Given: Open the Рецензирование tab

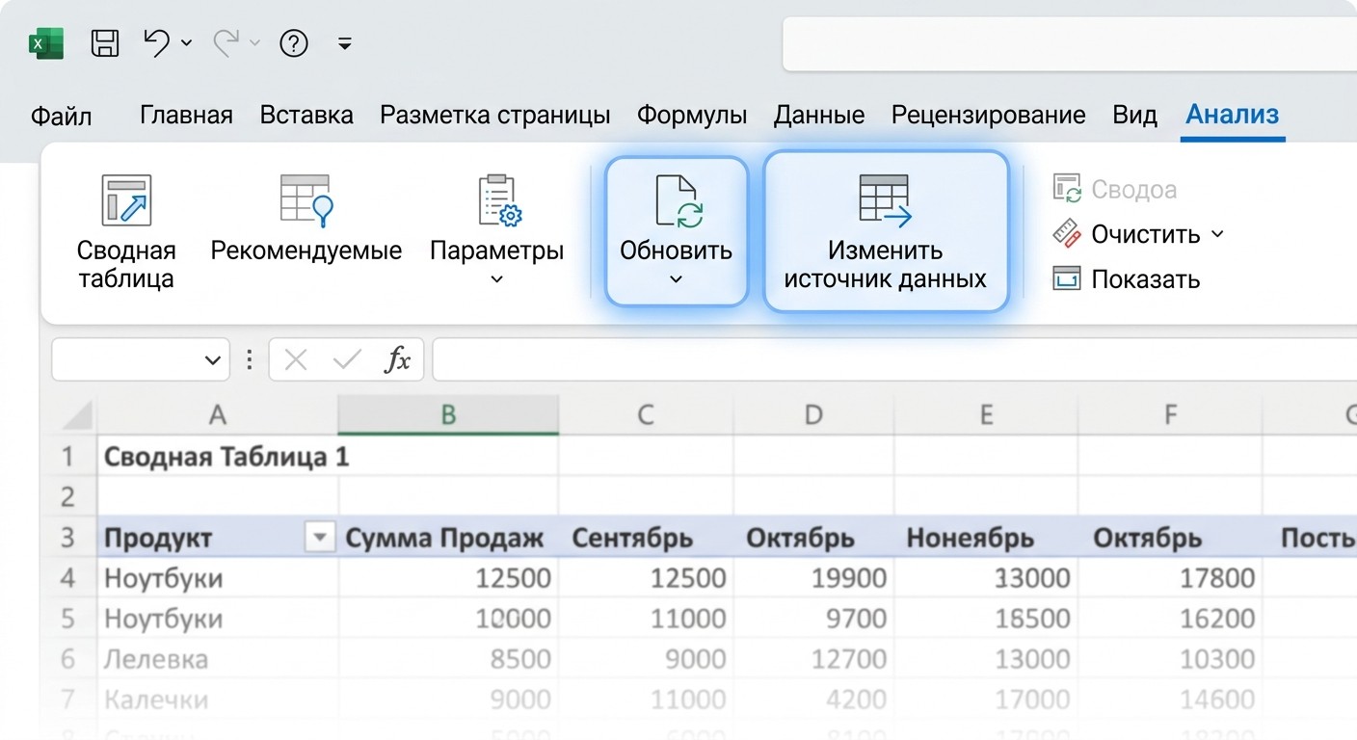Looking at the screenshot, I should pyautogui.click(x=988, y=115).
